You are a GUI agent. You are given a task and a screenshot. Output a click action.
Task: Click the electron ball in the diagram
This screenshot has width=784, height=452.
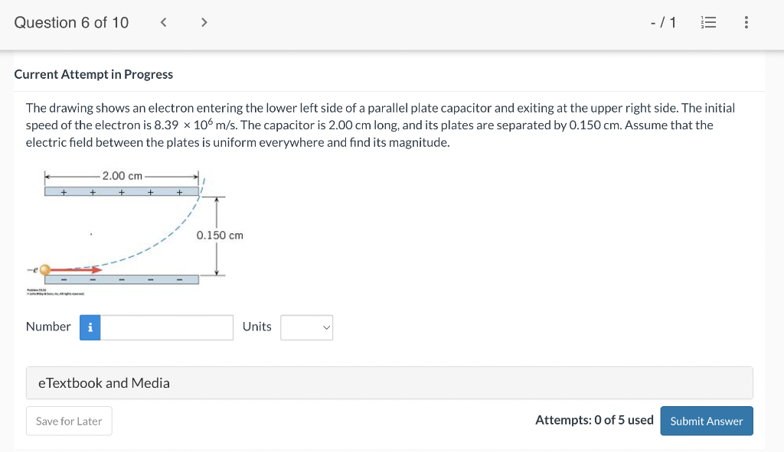pyautogui.click(x=46, y=269)
